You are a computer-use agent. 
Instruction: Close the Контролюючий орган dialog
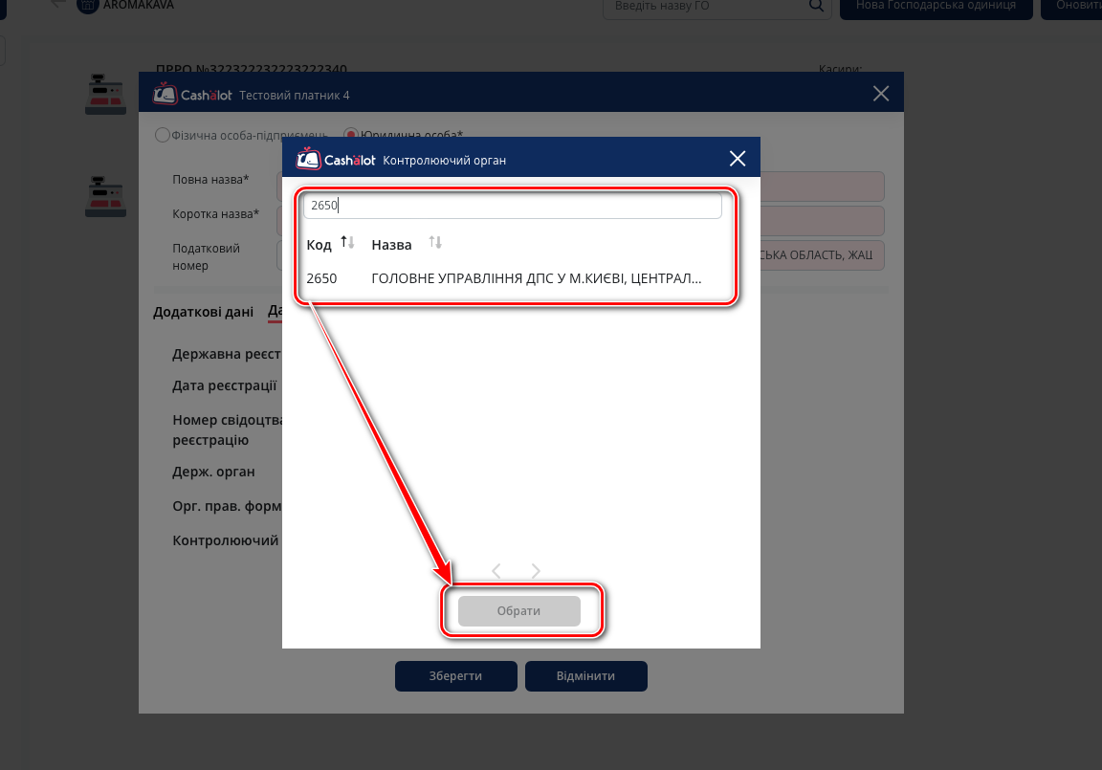[737, 160]
